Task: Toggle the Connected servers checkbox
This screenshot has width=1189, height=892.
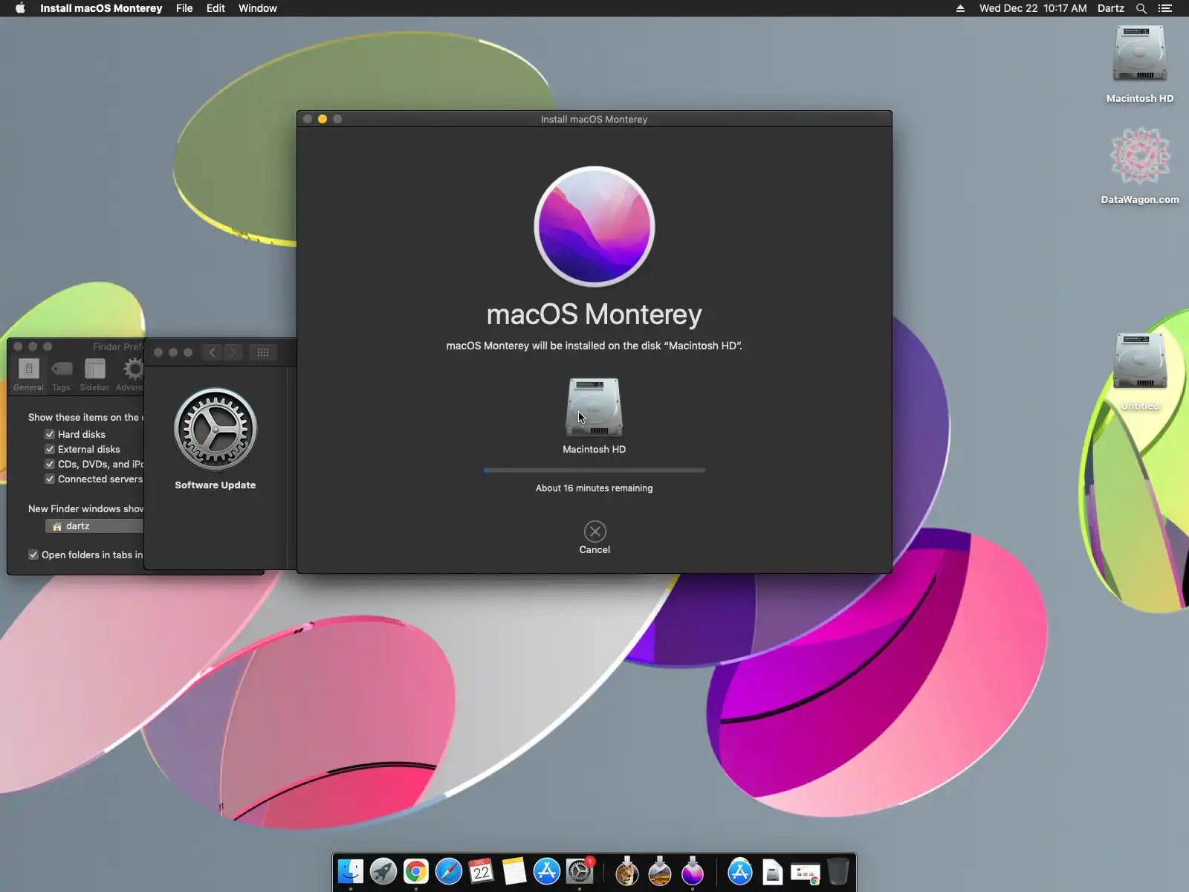Action: click(x=50, y=479)
